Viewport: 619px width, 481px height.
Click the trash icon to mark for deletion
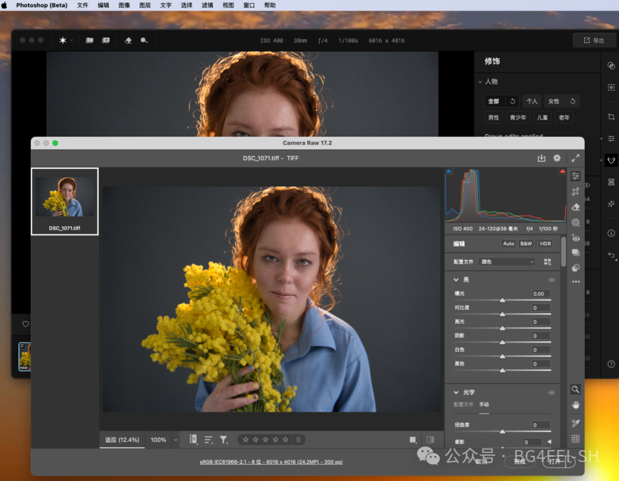[x=299, y=440]
